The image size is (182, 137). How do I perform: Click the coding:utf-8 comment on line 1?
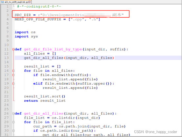[x=39, y=6]
